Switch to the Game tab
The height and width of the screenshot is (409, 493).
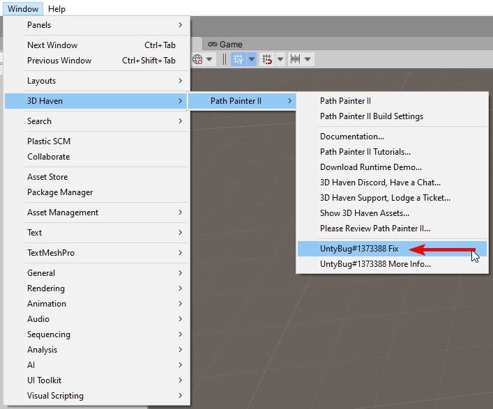(225, 45)
